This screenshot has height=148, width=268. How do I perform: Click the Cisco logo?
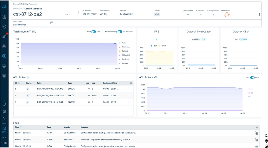click(x=4, y=6)
